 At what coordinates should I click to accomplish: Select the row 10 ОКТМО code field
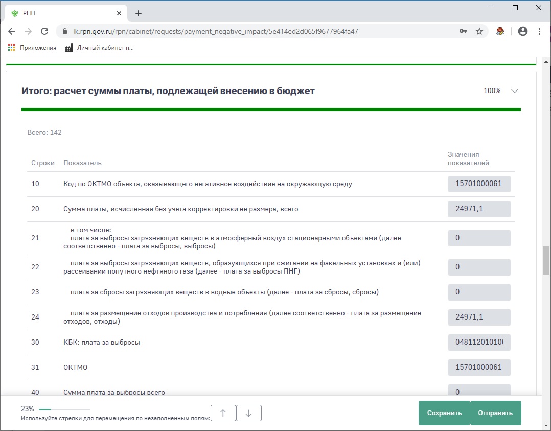pos(479,184)
